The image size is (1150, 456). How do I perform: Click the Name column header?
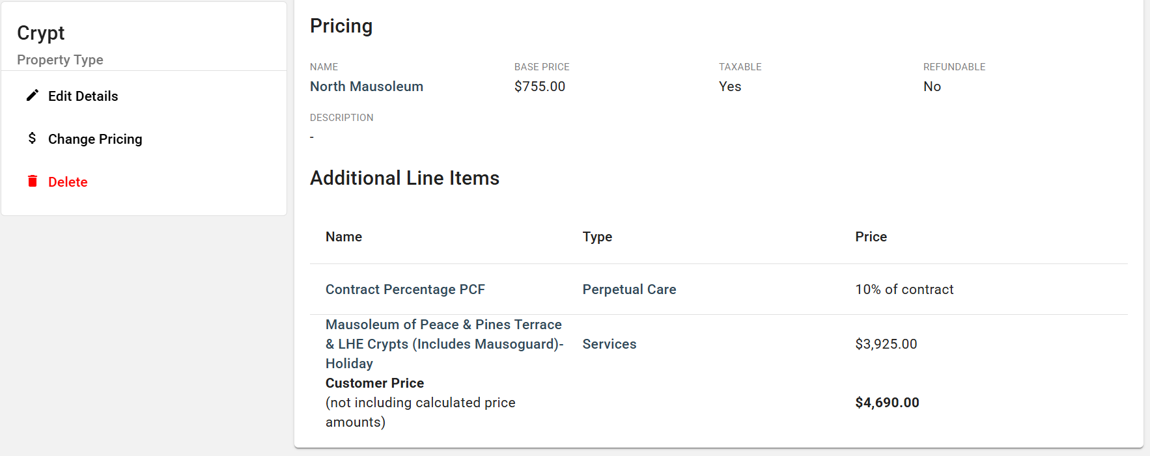coord(344,237)
